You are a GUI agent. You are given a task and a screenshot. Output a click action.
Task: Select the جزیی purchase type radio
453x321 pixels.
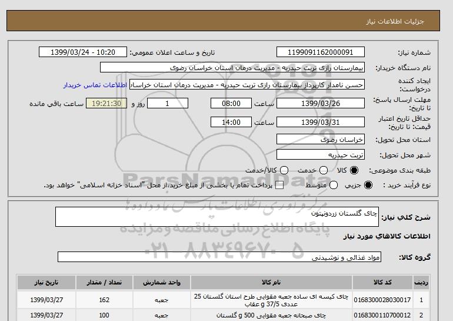[x=368, y=185]
